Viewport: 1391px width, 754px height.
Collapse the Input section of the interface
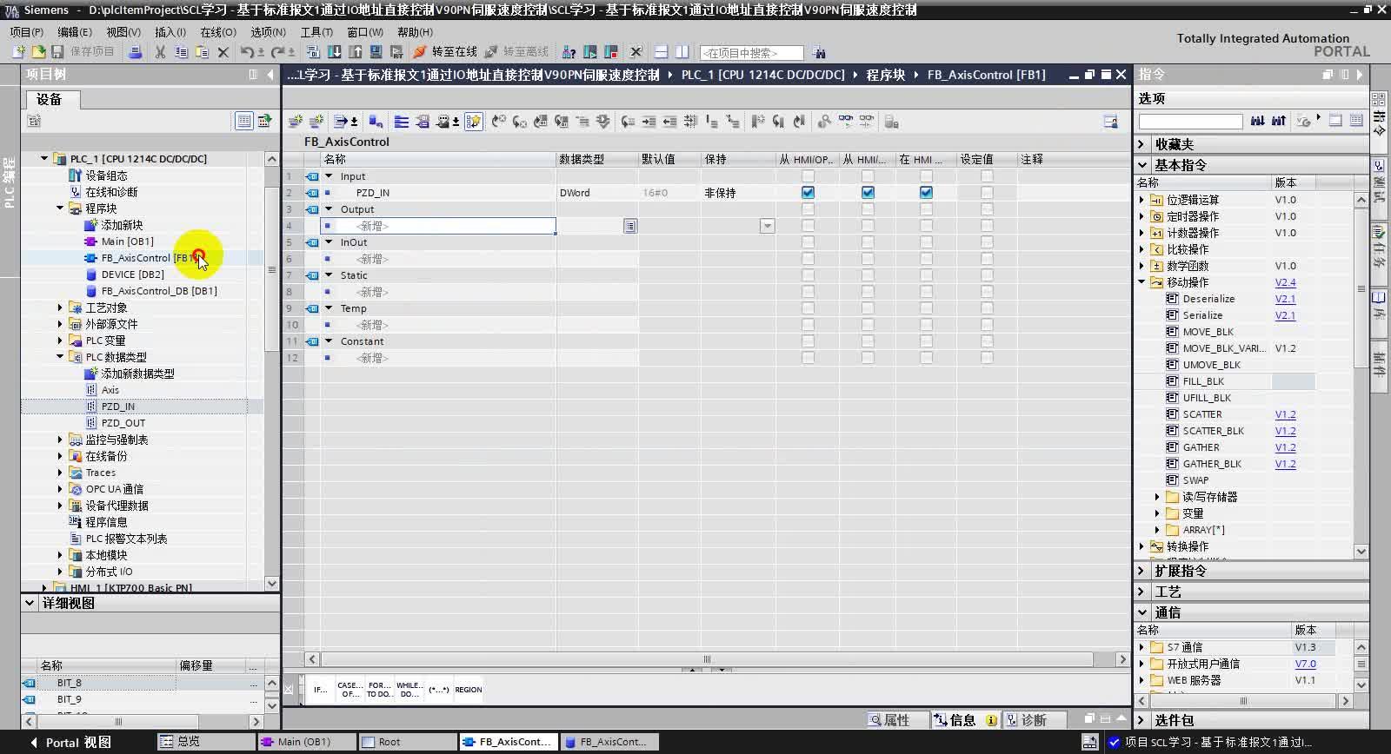click(x=329, y=176)
